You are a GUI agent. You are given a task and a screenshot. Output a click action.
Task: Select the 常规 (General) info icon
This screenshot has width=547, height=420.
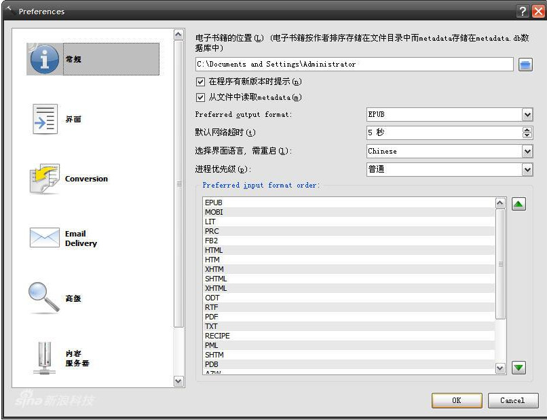click(x=43, y=59)
